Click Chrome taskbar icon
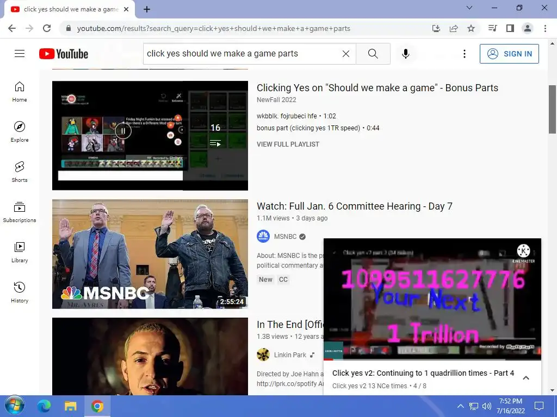Viewport: 557px width, 417px height. pos(97,406)
